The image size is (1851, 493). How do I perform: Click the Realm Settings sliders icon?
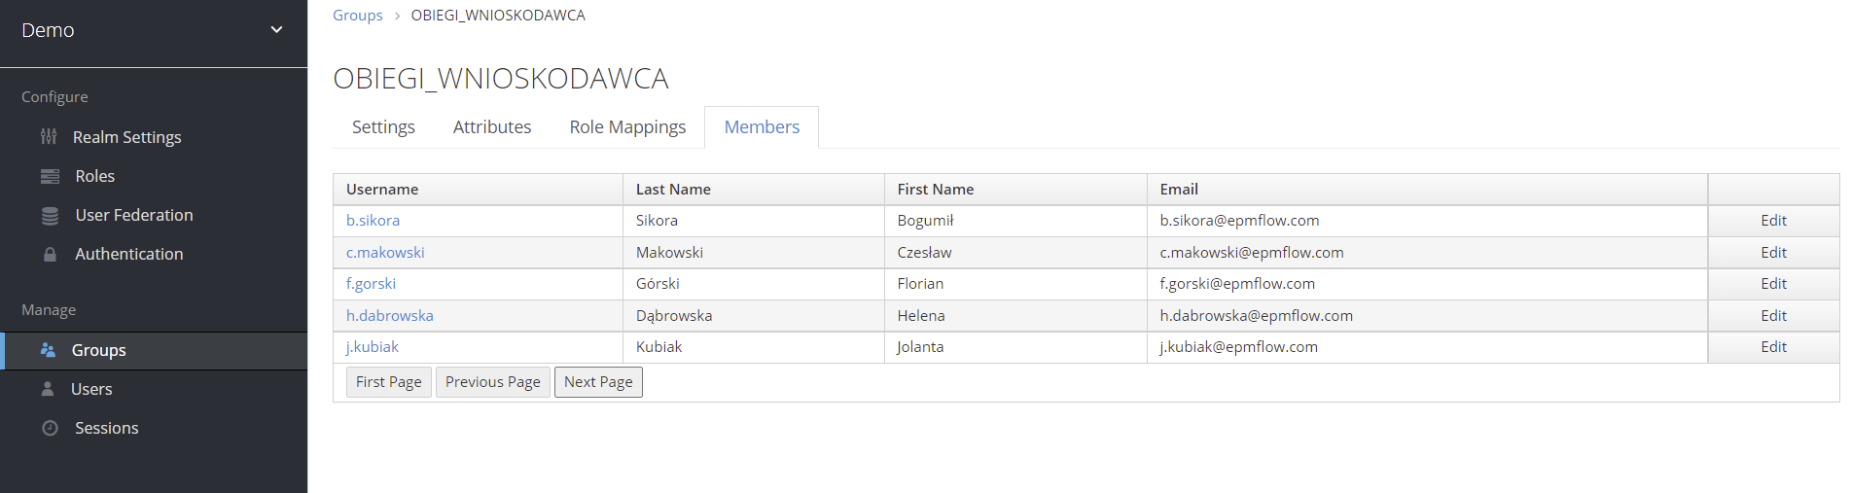pyautogui.click(x=49, y=137)
